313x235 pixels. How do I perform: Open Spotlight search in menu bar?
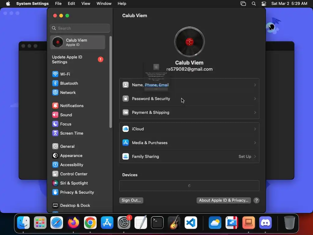tap(253, 4)
